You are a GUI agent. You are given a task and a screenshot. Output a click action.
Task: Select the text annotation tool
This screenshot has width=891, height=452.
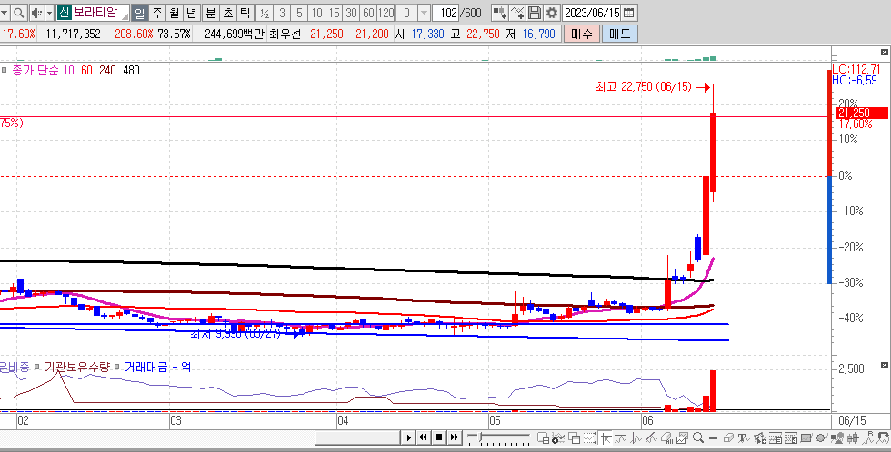pos(744,437)
